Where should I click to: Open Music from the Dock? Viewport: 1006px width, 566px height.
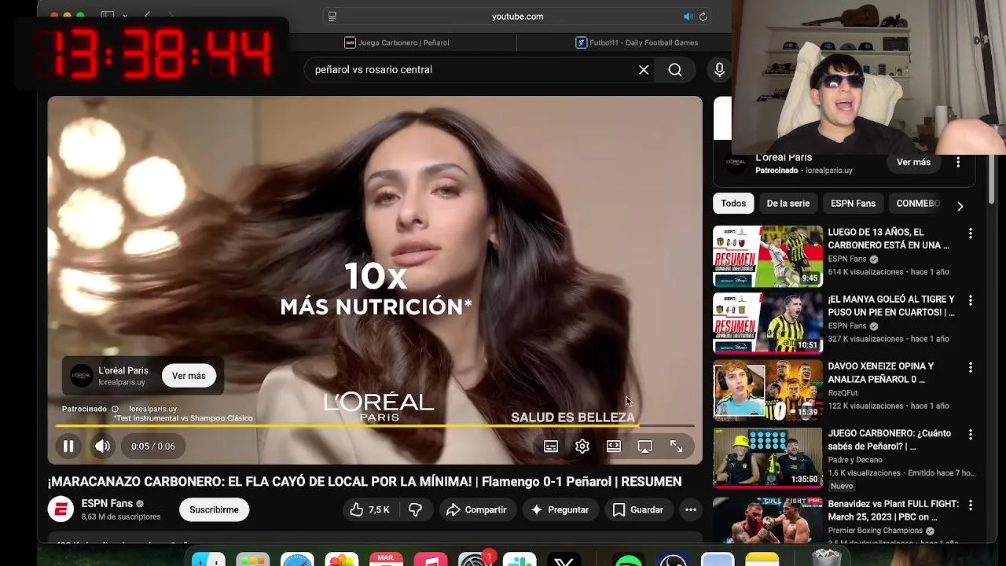[x=431, y=560]
